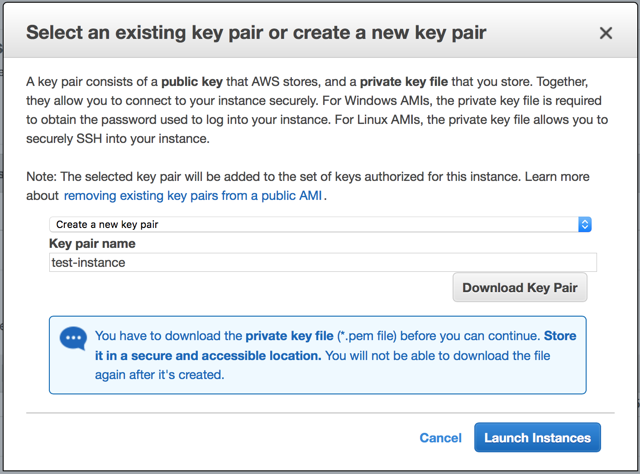Open the removing existing key pairs link
This screenshot has height=474, width=640.
pyautogui.click(x=193, y=195)
